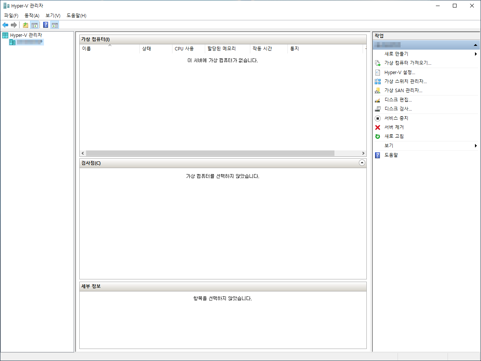Sort by the 통지 column header
Image resolution: width=481 pixels, height=361 pixels.
click(x=325, y=49)
